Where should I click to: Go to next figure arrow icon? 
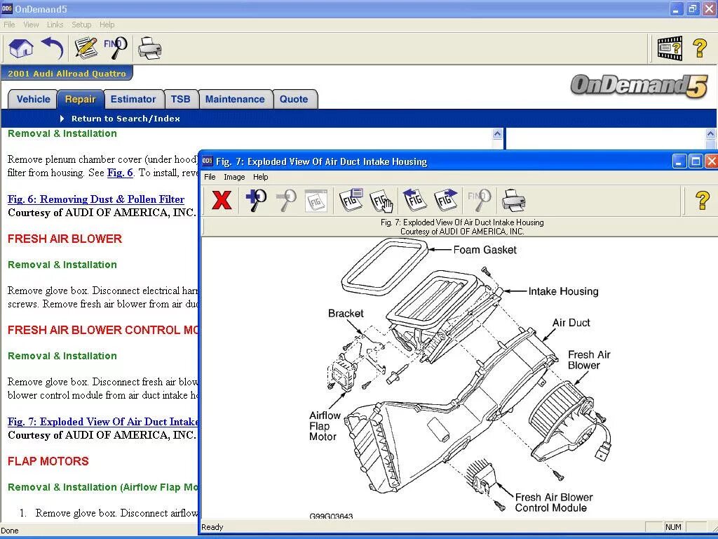click(x=446, y=200)
